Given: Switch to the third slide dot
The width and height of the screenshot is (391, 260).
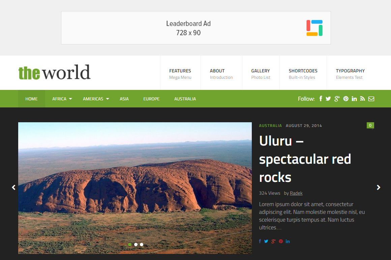Looking at the screenshot, I should coord(142,245).
